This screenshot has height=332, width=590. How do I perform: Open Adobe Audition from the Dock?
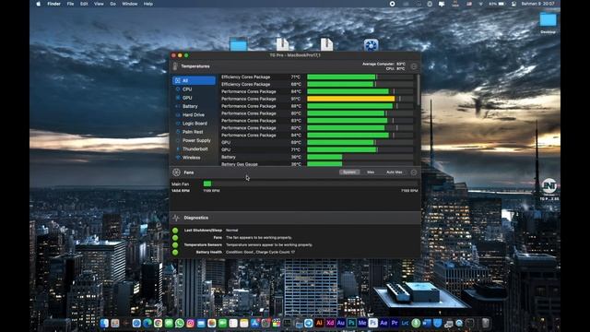coord(341,323)
